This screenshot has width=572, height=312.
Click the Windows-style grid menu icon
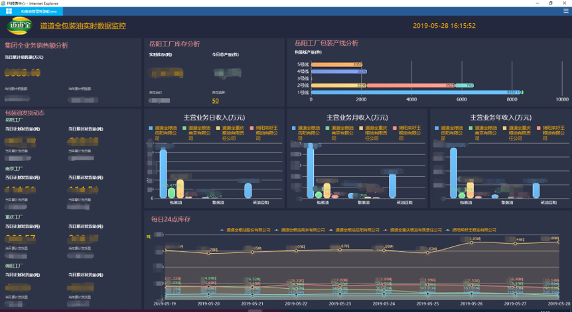coord(9,11)
